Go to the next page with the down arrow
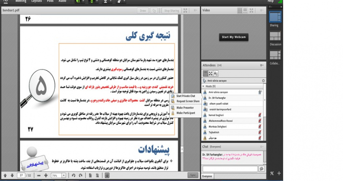The height and width of the screenshot is (181, 343). (x=12, y=175)
